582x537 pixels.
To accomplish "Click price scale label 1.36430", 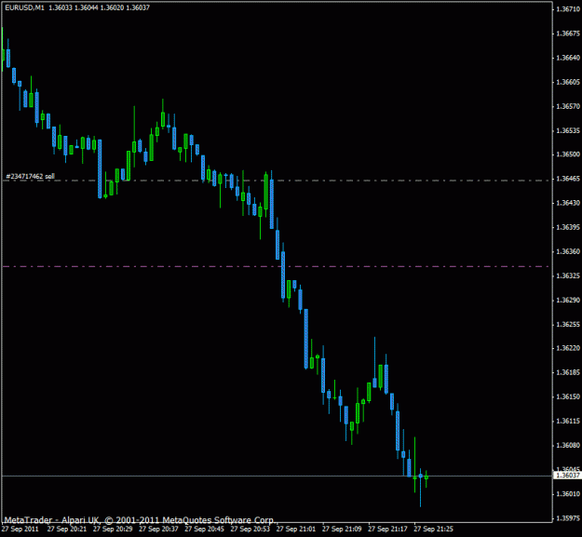I will click(568, 203).
